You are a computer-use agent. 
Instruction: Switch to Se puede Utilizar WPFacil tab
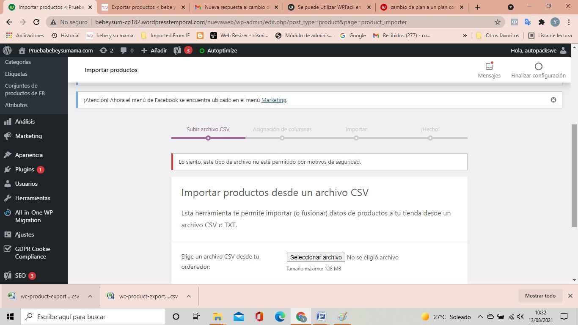point(329,7)
